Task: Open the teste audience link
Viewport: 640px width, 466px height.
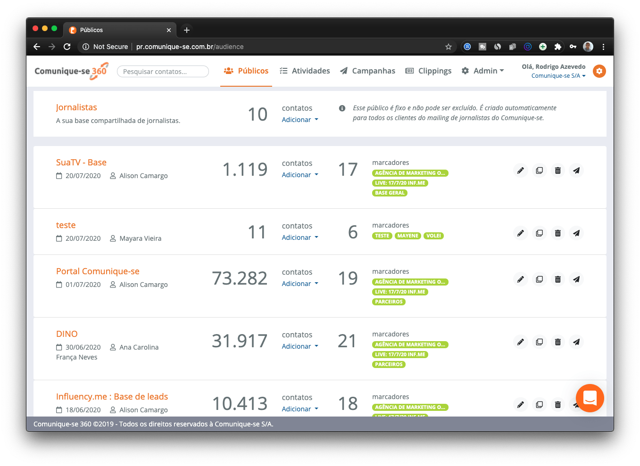Action: click(66, 225)
